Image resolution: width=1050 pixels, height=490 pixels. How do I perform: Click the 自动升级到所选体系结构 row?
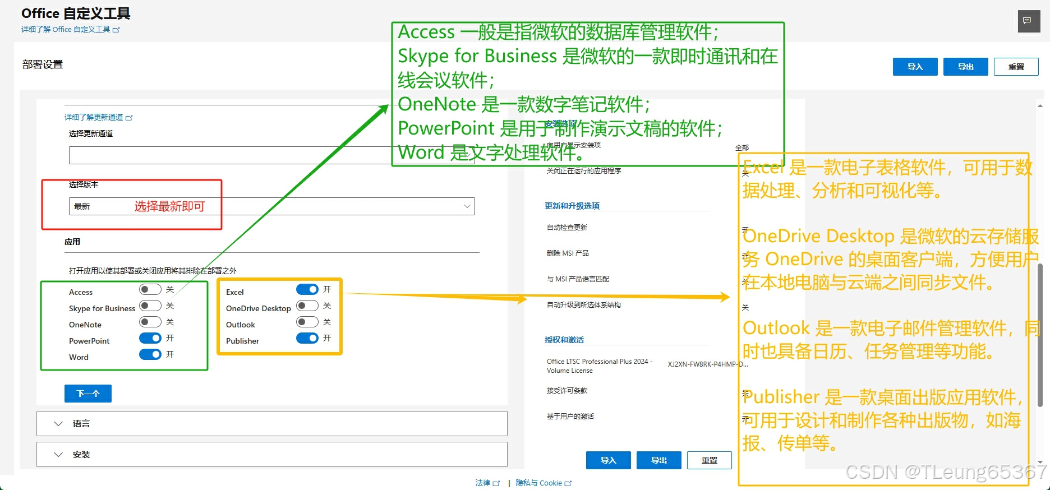point(584,304)
